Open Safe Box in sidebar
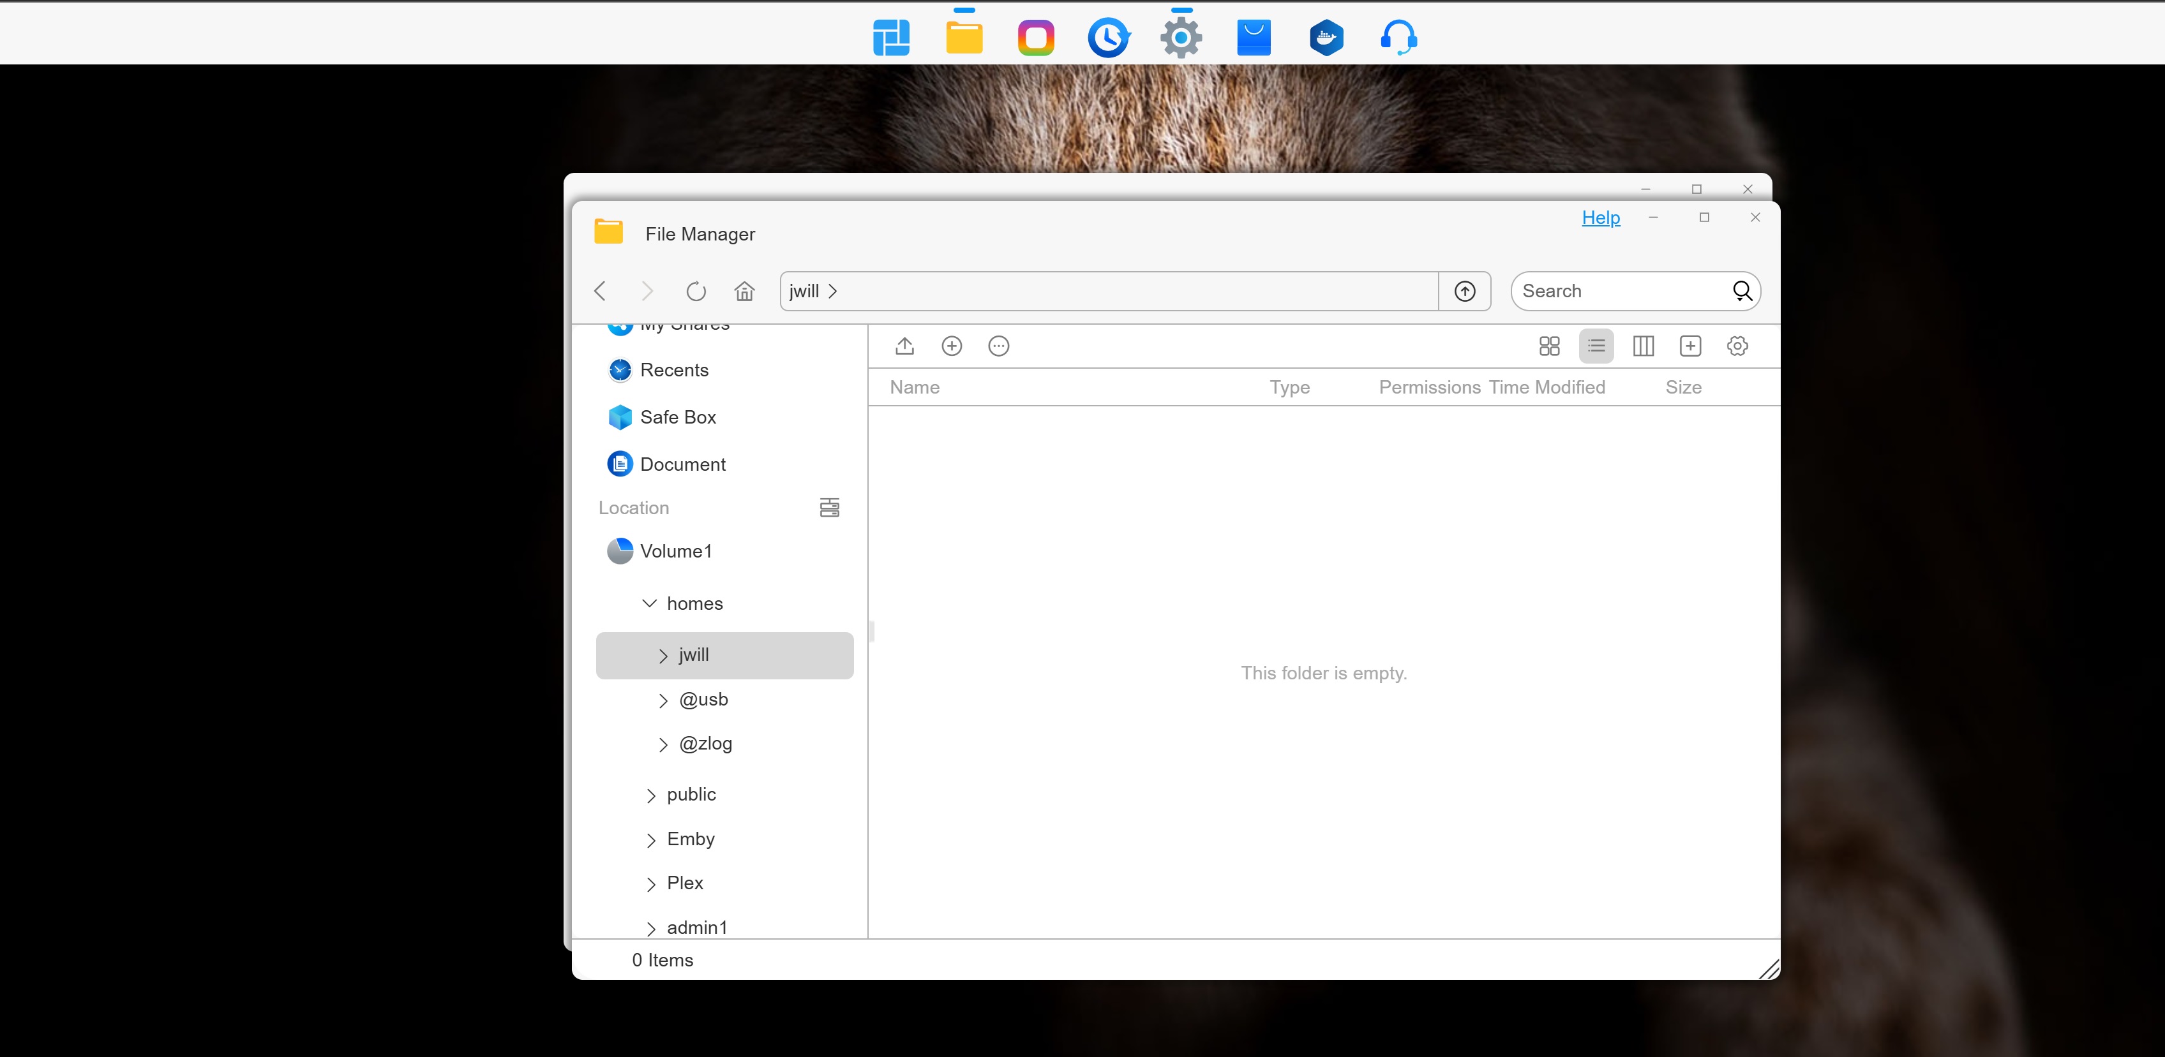Screen dimensions: 2165x1057 677,418
